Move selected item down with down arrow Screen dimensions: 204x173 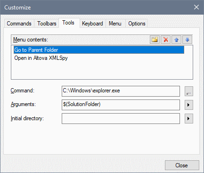point(187,40)
